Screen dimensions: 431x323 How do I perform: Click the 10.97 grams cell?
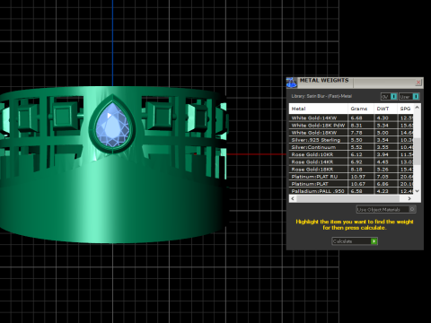pyautogui.click(x=361, y=177)
